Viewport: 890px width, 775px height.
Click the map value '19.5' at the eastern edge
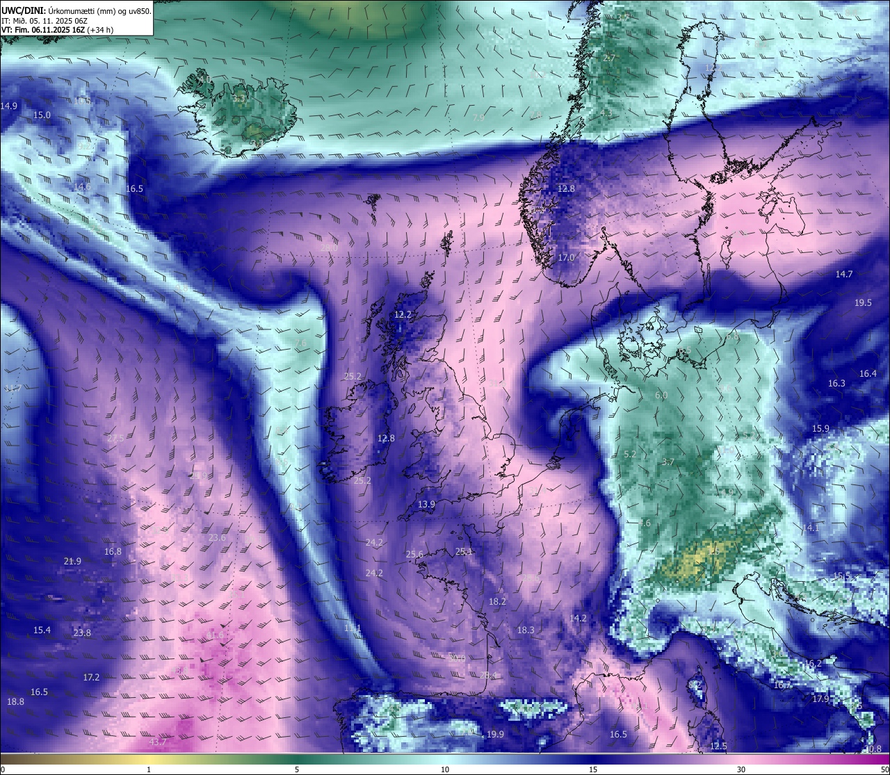(863, 303)
